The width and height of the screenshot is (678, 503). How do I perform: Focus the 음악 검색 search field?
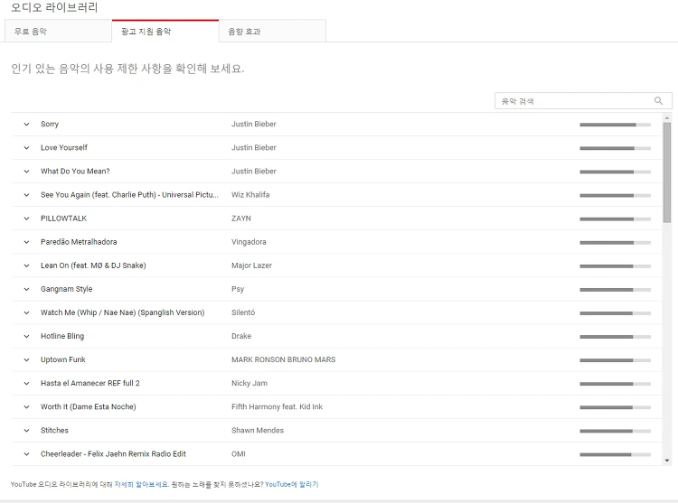[583, 100]
